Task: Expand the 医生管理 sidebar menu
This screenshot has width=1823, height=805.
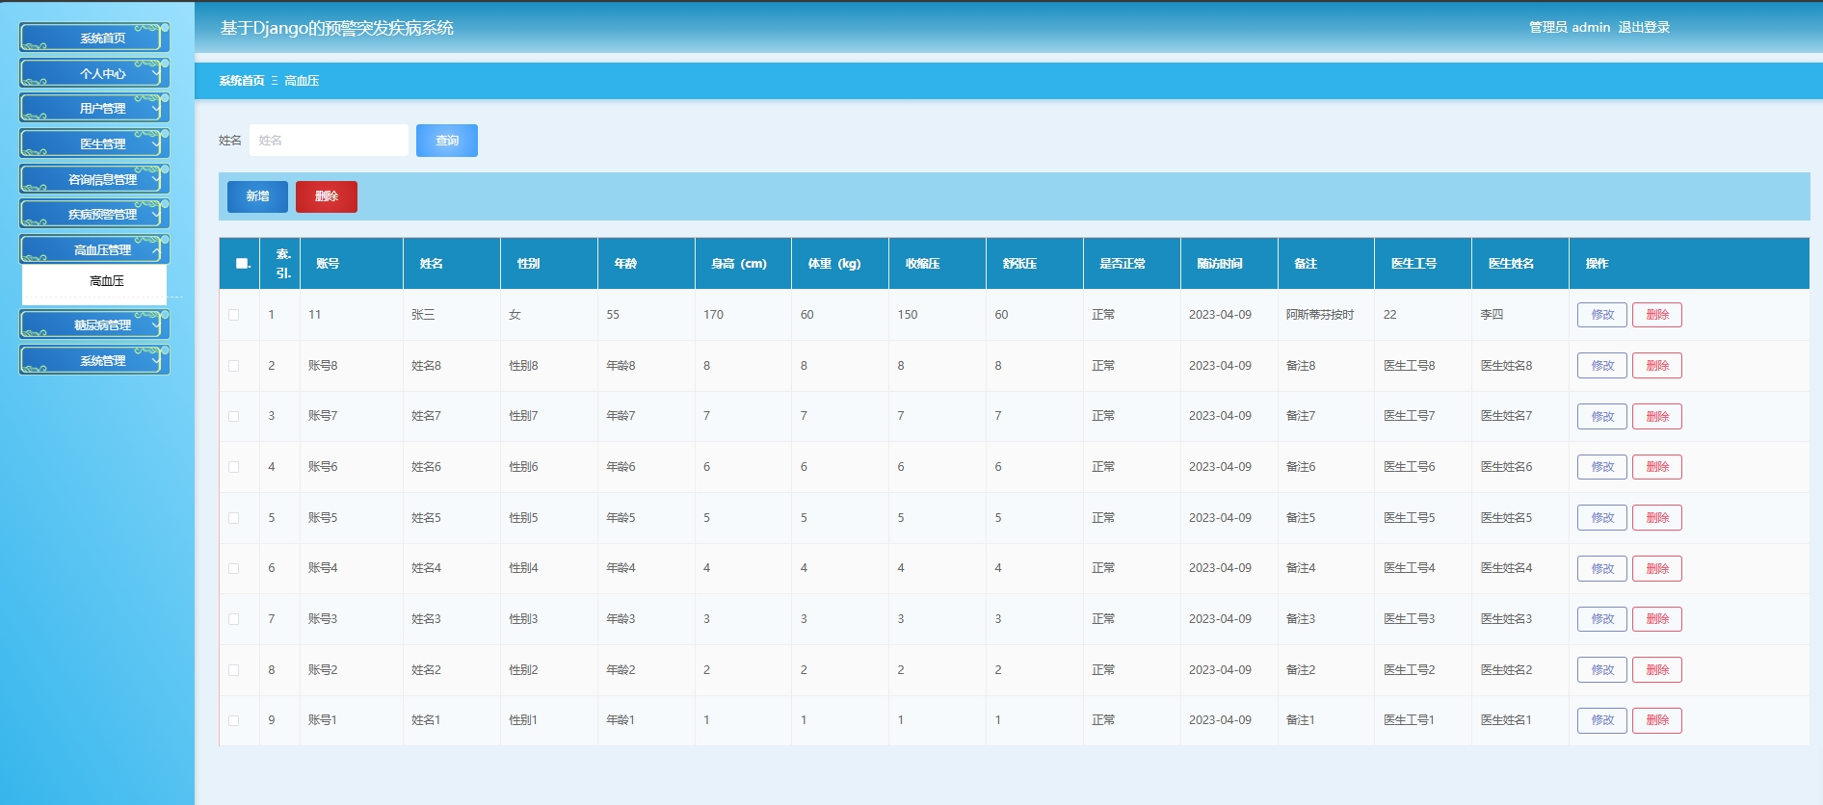Action: 94,143
